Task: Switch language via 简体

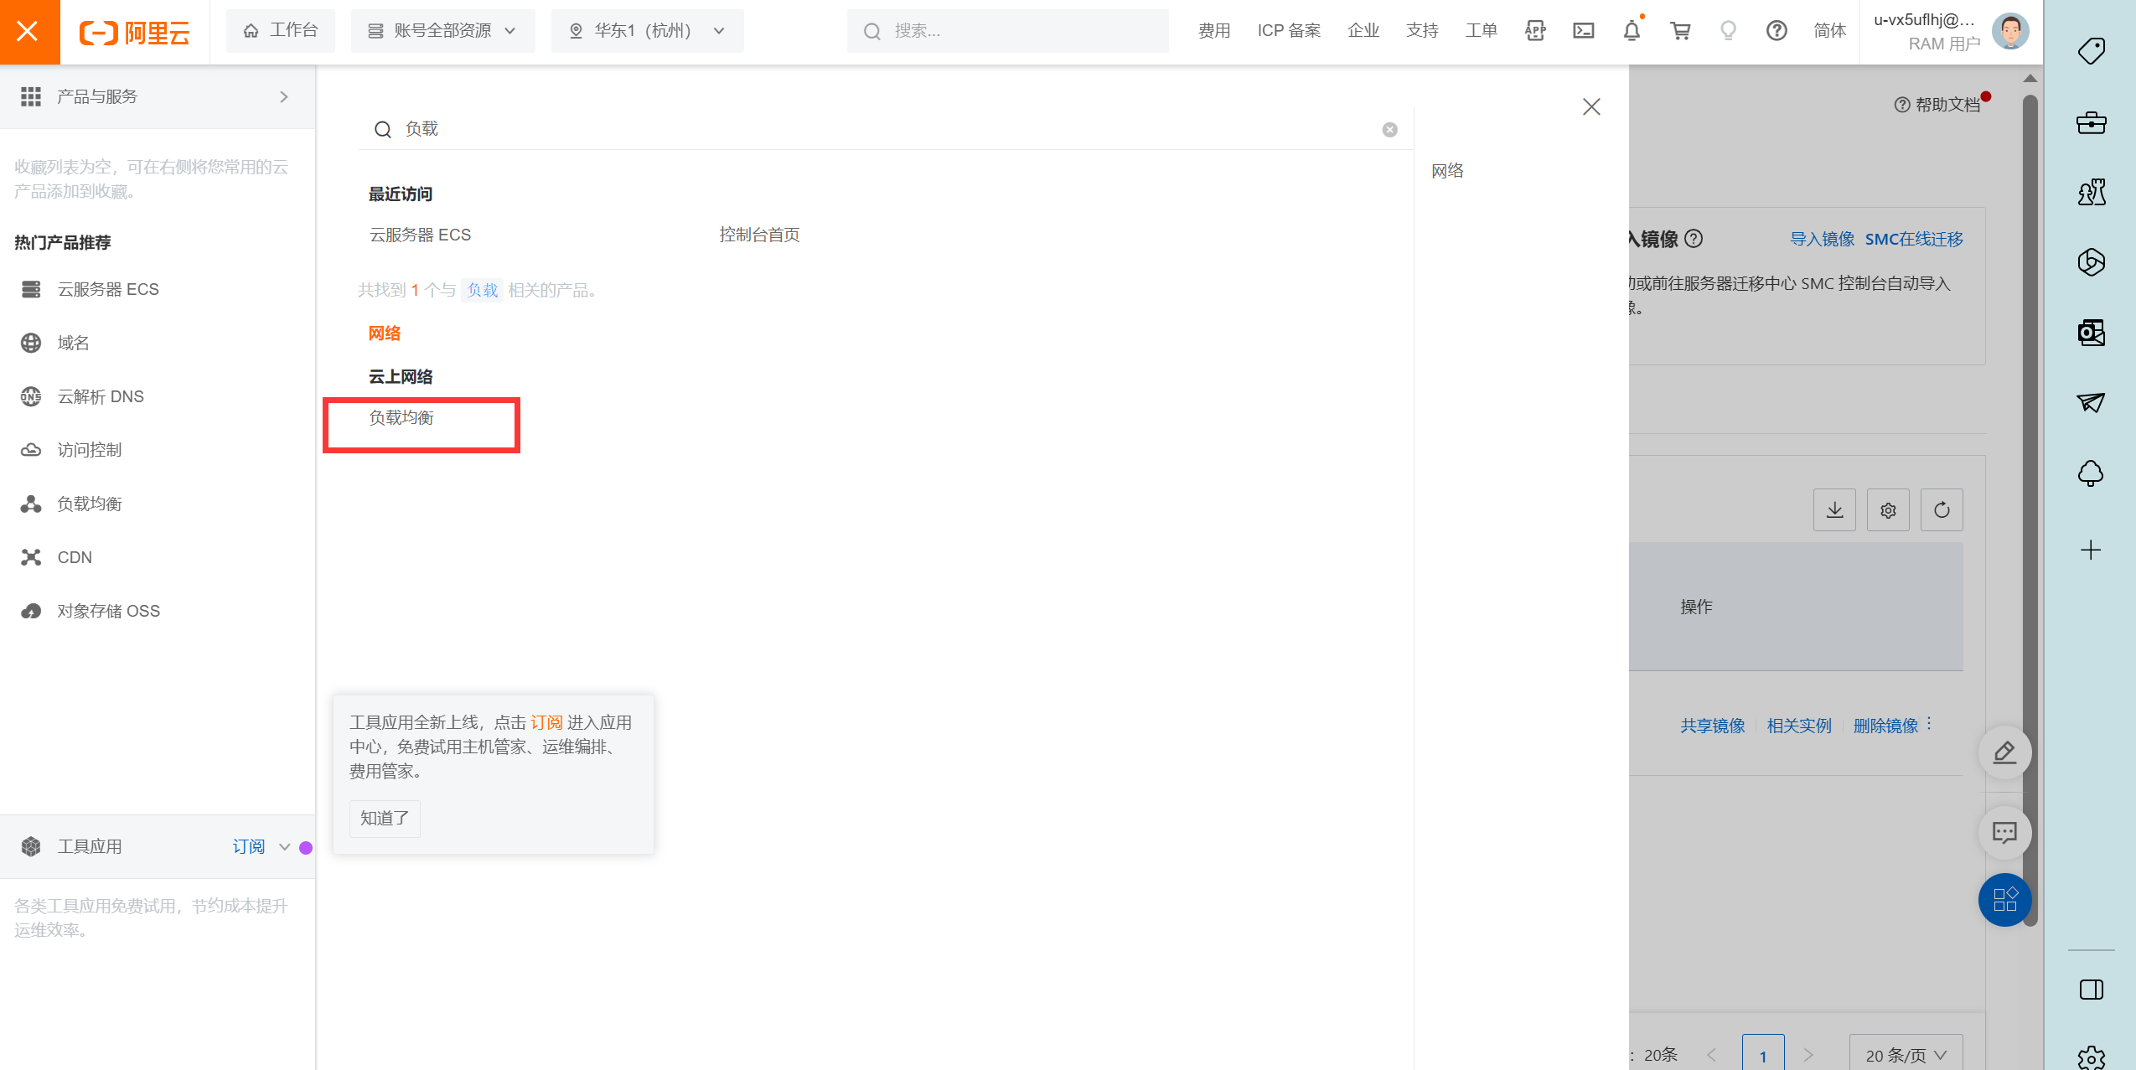Action: pos(1829,31)
